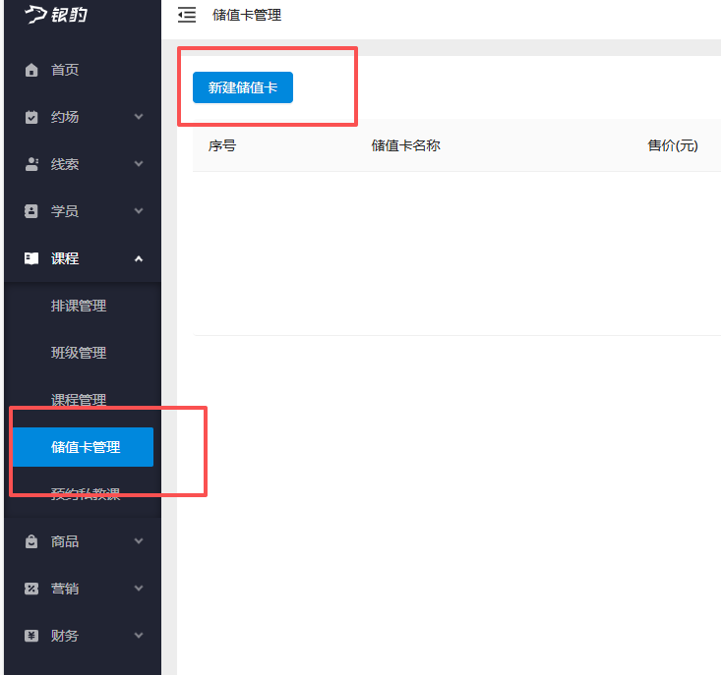Expand the 约场 menu arrow
This screenshot has width=721, height=675.
[139, 117]
